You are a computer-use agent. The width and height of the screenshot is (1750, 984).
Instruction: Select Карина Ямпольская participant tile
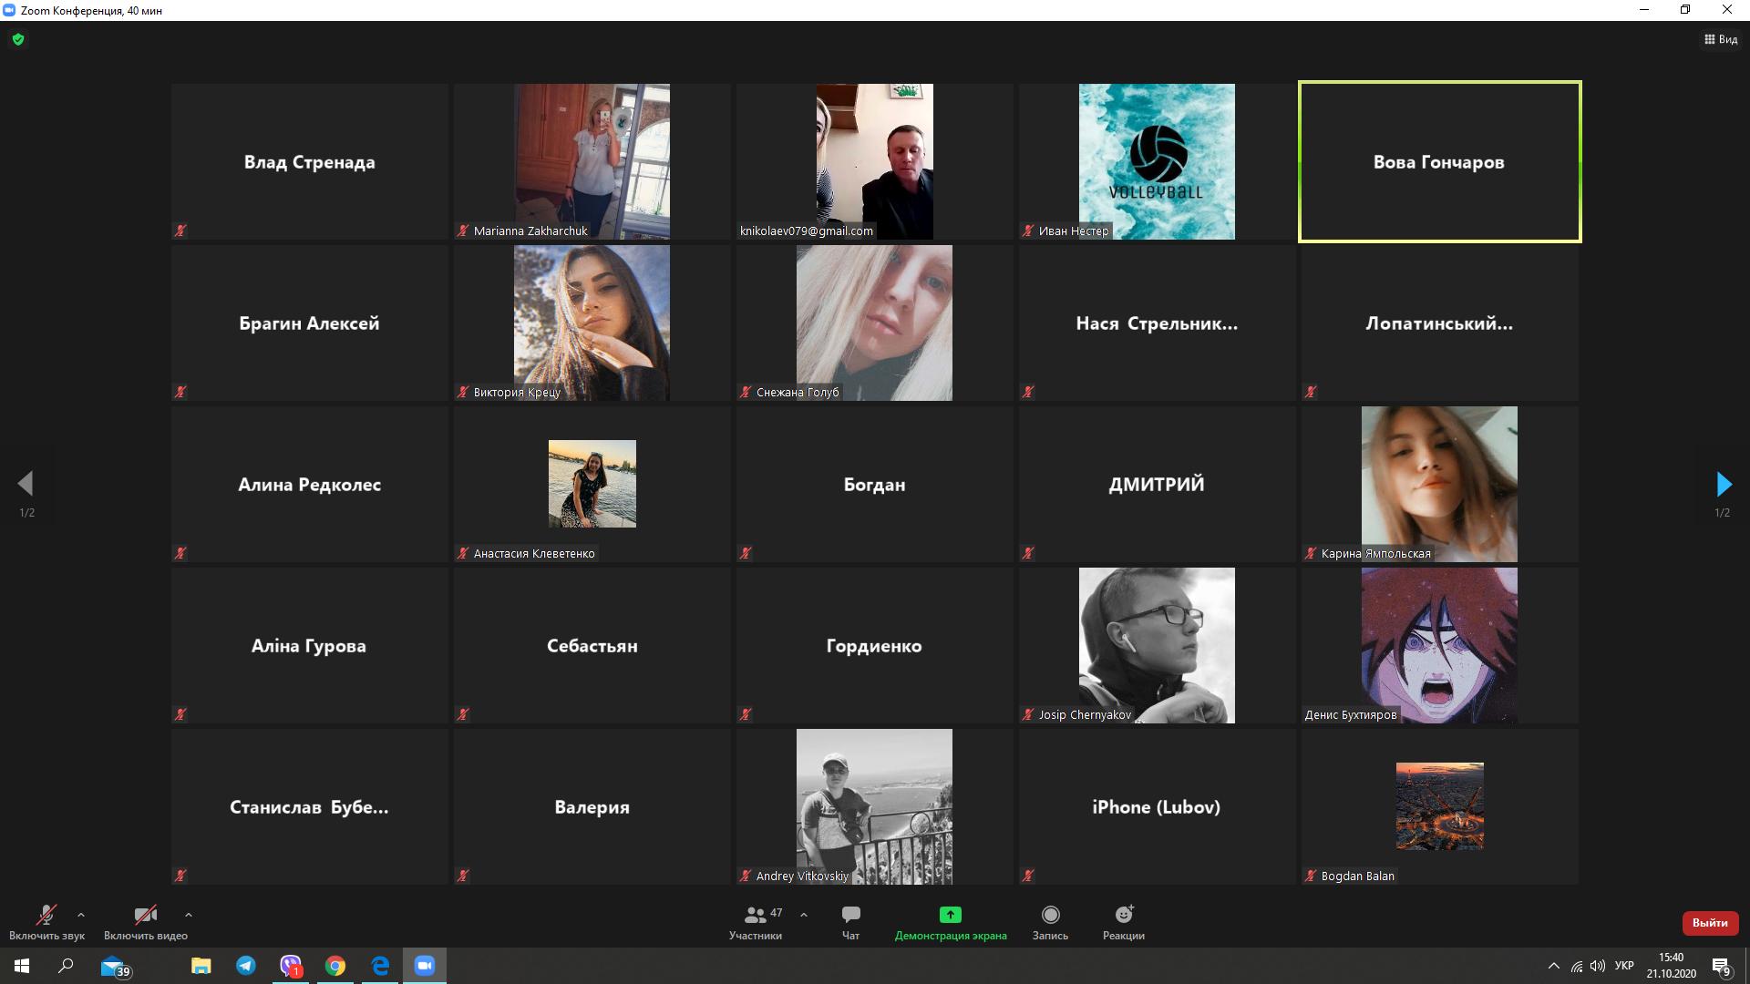click(x=1439, y=485)
